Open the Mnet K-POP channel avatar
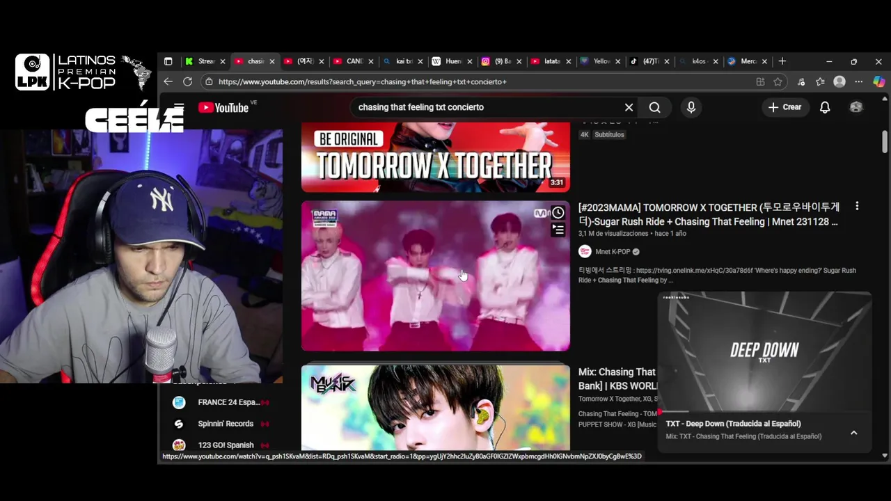Screen dimensions: 891x501 [x=585, y=252]
